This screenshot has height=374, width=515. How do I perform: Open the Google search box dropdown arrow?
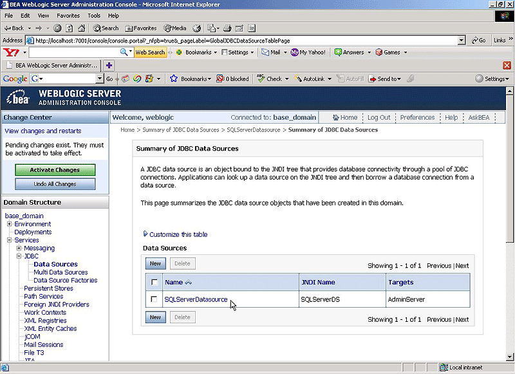(x=100, y=79)
